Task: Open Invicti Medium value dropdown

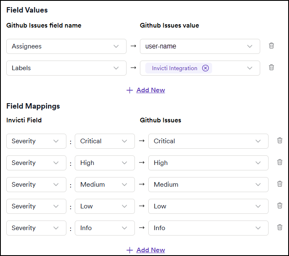Action: pos(105,185)
